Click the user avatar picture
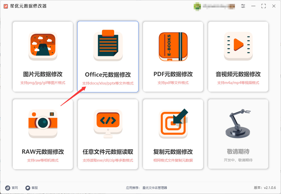 tap(197, 6)
